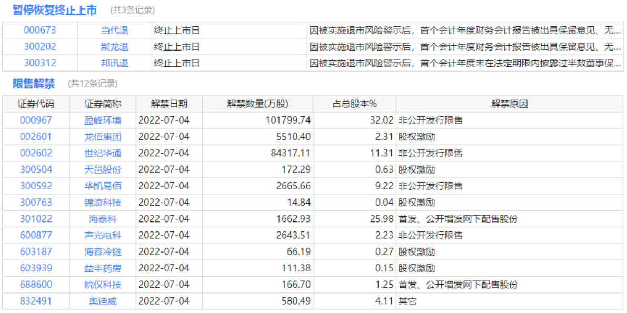The width and height of the screenshot is (627, 313).
Task: Open stock code 300763 link
Action: 36,203
